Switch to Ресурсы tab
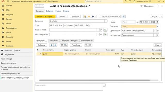This screenshot has height=92, width=165. 75,41
